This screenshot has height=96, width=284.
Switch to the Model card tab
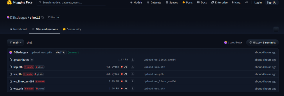(x=18, y=29)
